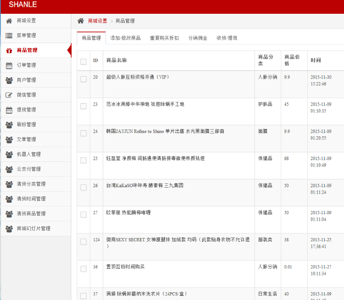Viewport: 344px width, 300px height.
Task: Click the users icon beside 机器人管理
Action: (9, 155)
